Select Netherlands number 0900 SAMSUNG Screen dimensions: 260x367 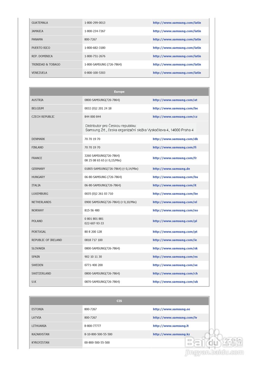point(110,202)
